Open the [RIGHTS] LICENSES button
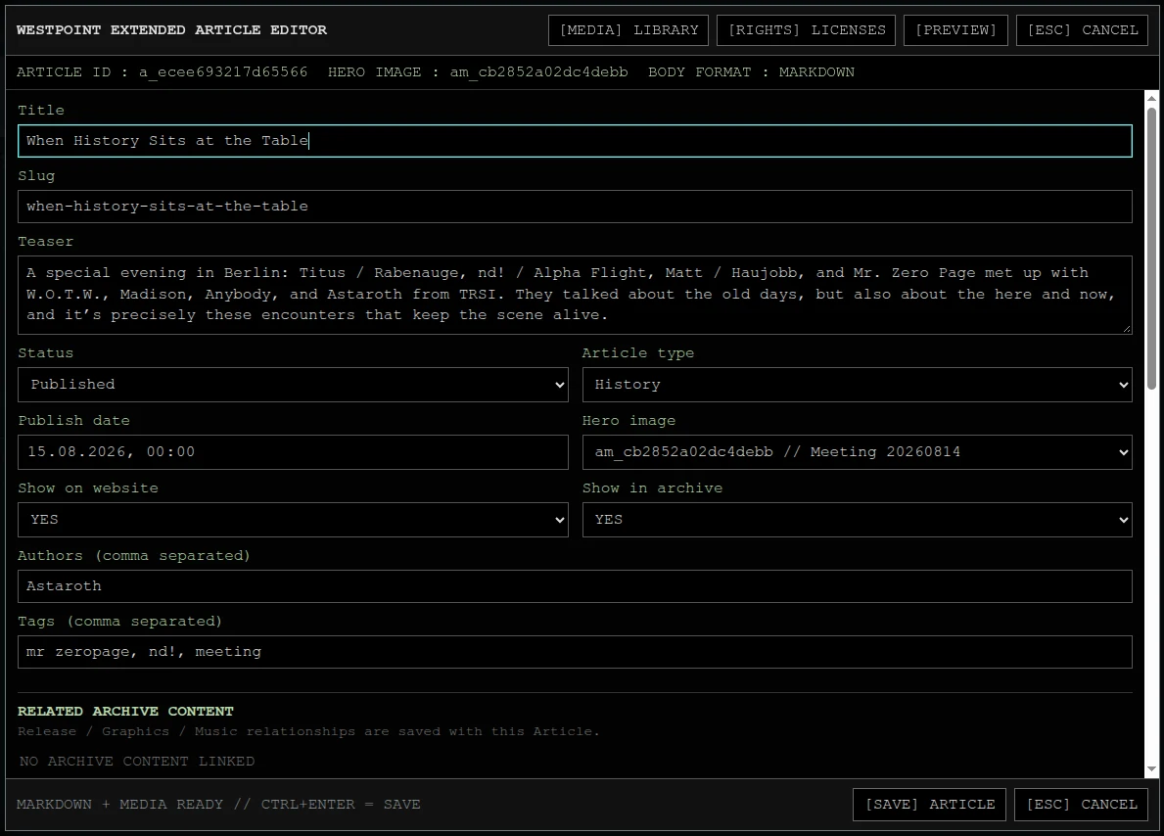This screenshot has width=1164, height=836. (807, 30)
